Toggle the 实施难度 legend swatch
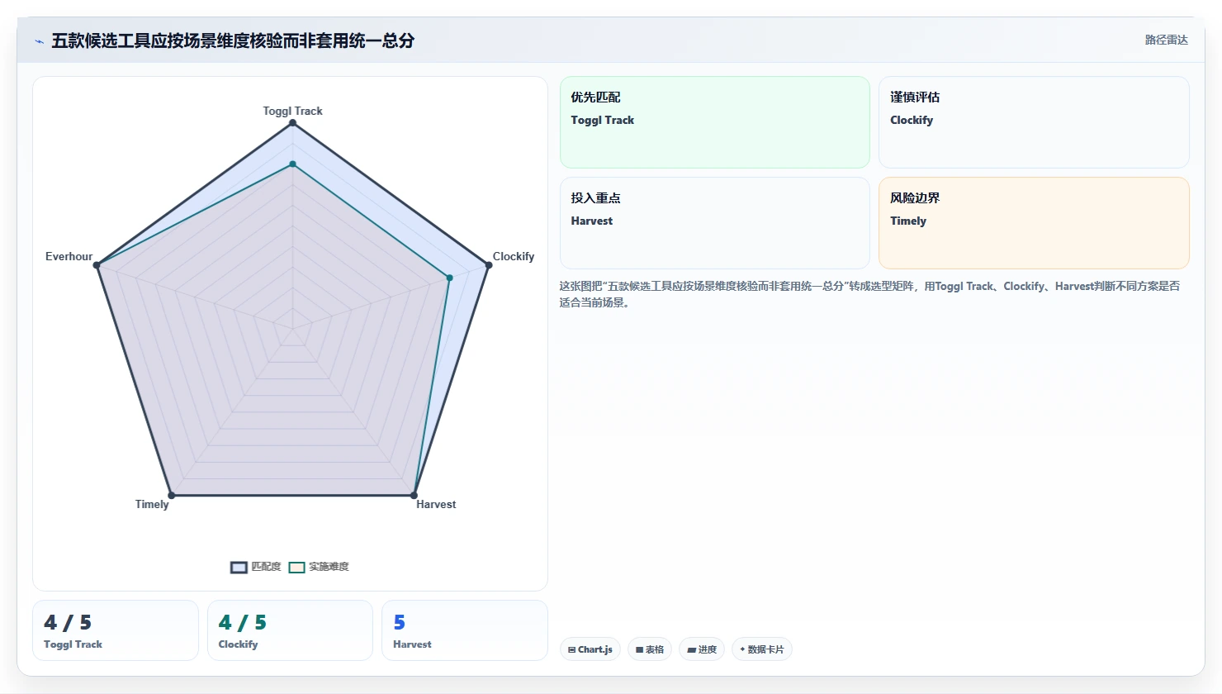 point(297,567)
